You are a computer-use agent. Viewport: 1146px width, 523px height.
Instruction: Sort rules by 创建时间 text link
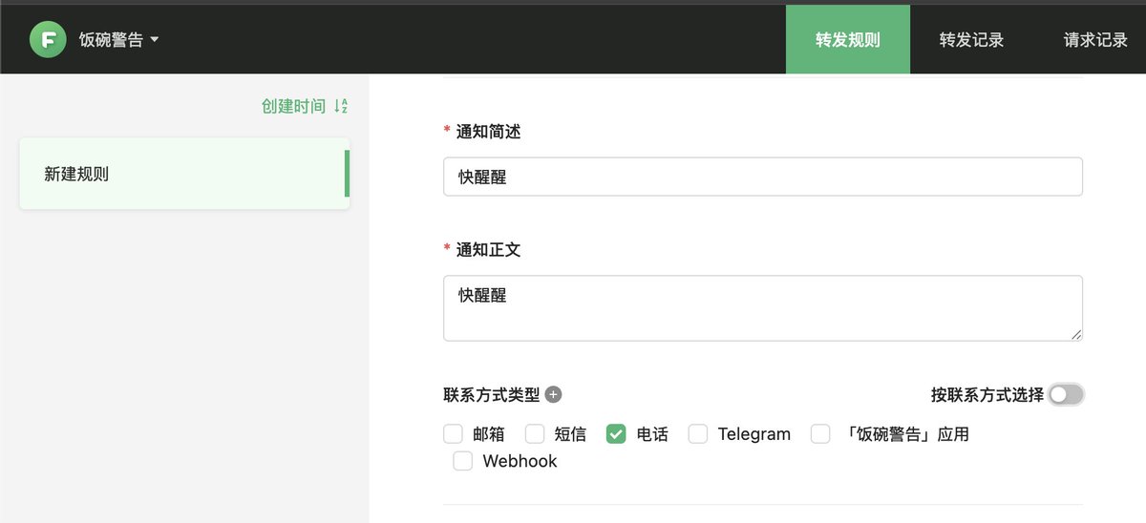tap(293, 106)
